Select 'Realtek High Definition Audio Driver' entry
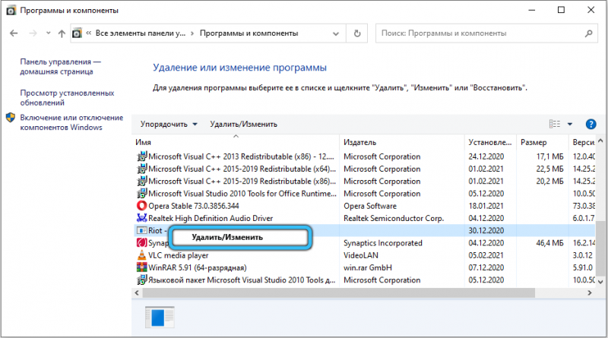Screen dimensions: 608x338 211,218
